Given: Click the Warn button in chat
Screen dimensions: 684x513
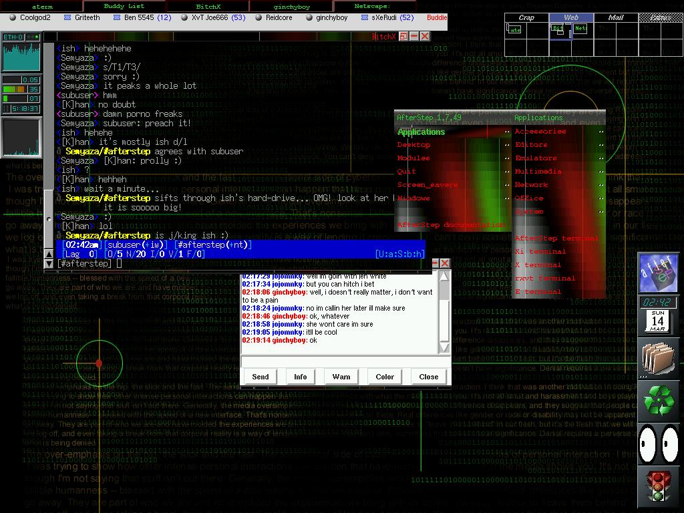Looking at the screenshot, I should pyautogui.click(x=341, y=377).
